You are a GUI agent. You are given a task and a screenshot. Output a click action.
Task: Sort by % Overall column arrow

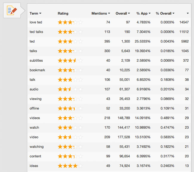(173, 13)
